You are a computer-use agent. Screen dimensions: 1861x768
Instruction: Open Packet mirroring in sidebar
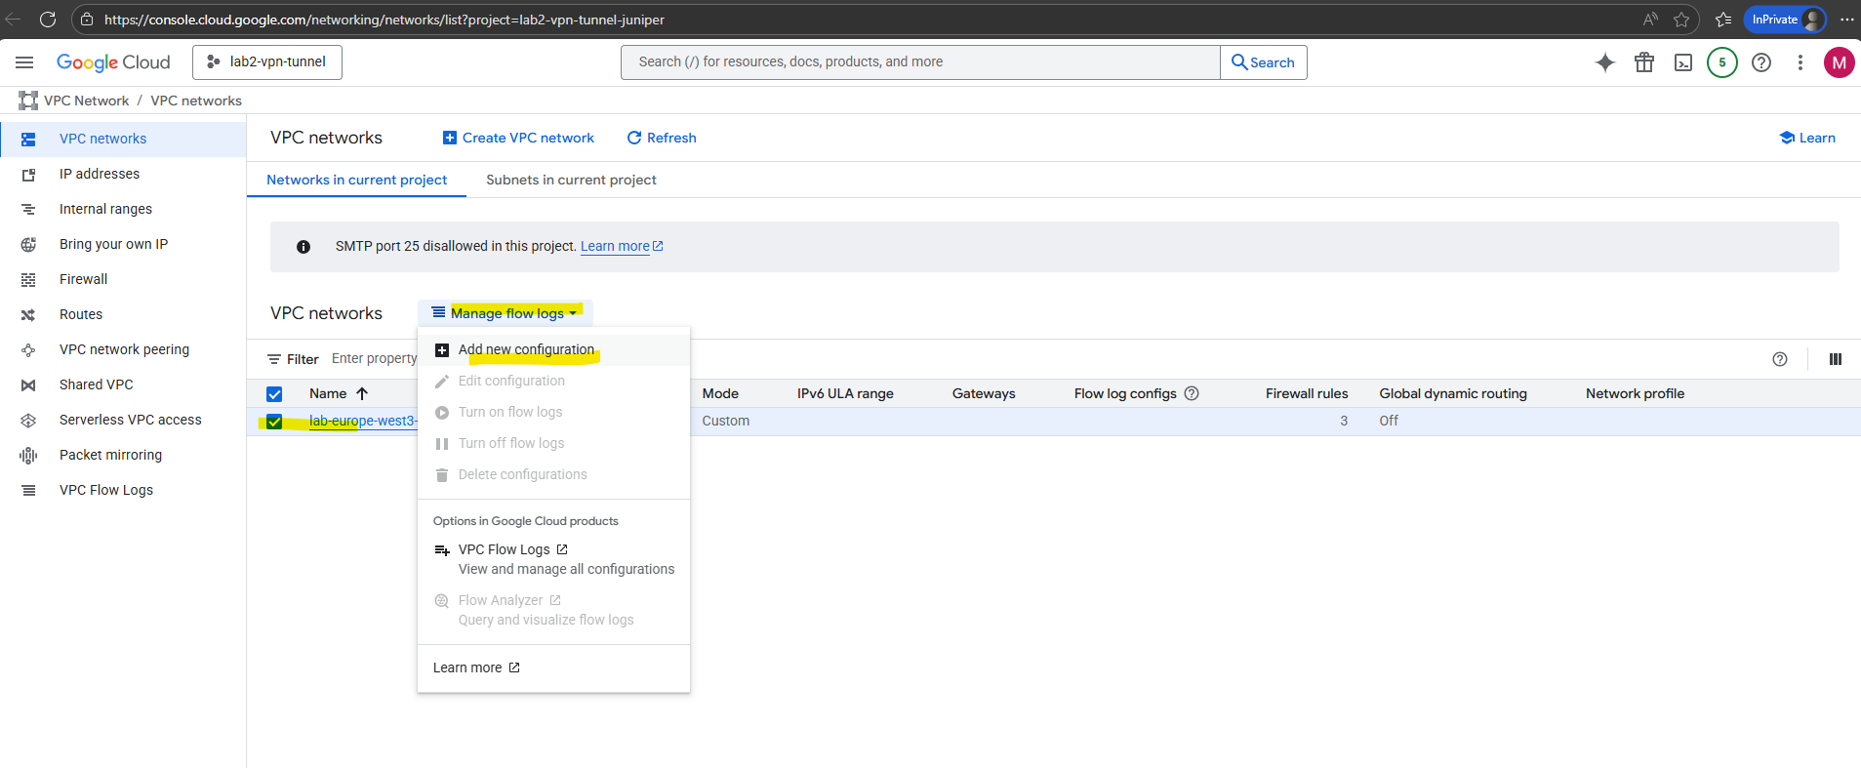tap(123, 455)
